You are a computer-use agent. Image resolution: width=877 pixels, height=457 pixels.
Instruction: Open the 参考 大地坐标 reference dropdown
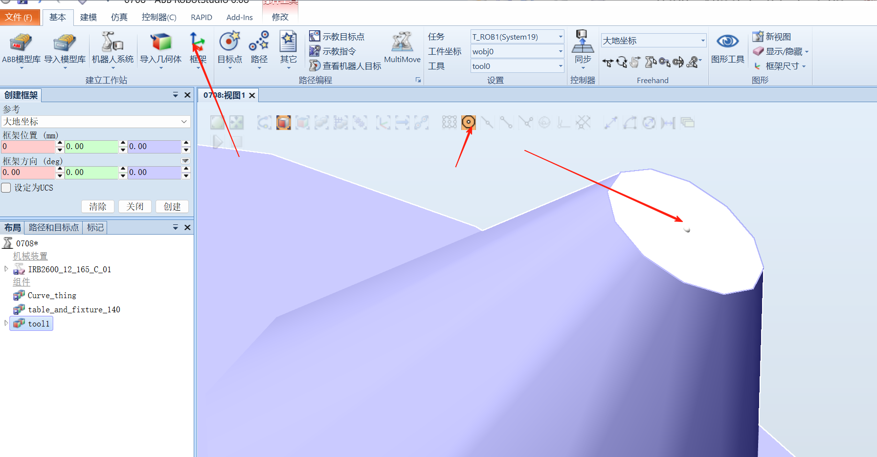pyautogui.click(x=96, y=121)
